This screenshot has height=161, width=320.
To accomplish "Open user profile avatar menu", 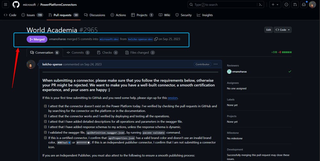I will pos(312,4).
